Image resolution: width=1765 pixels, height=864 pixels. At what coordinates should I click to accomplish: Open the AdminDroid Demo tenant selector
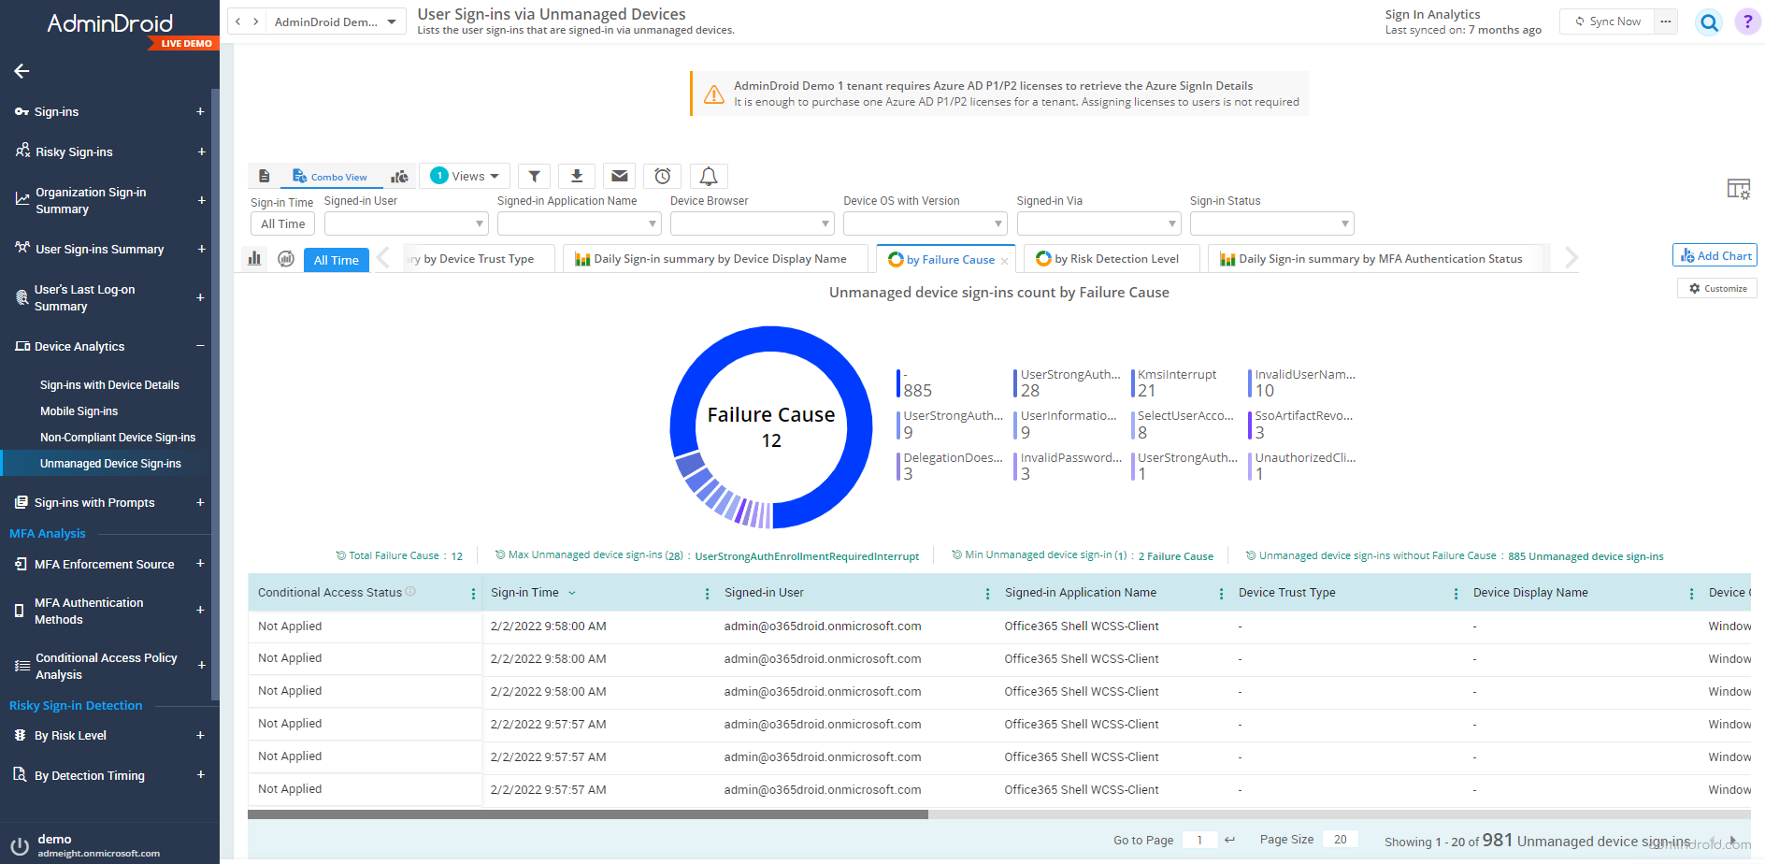[x=335, y=20]
